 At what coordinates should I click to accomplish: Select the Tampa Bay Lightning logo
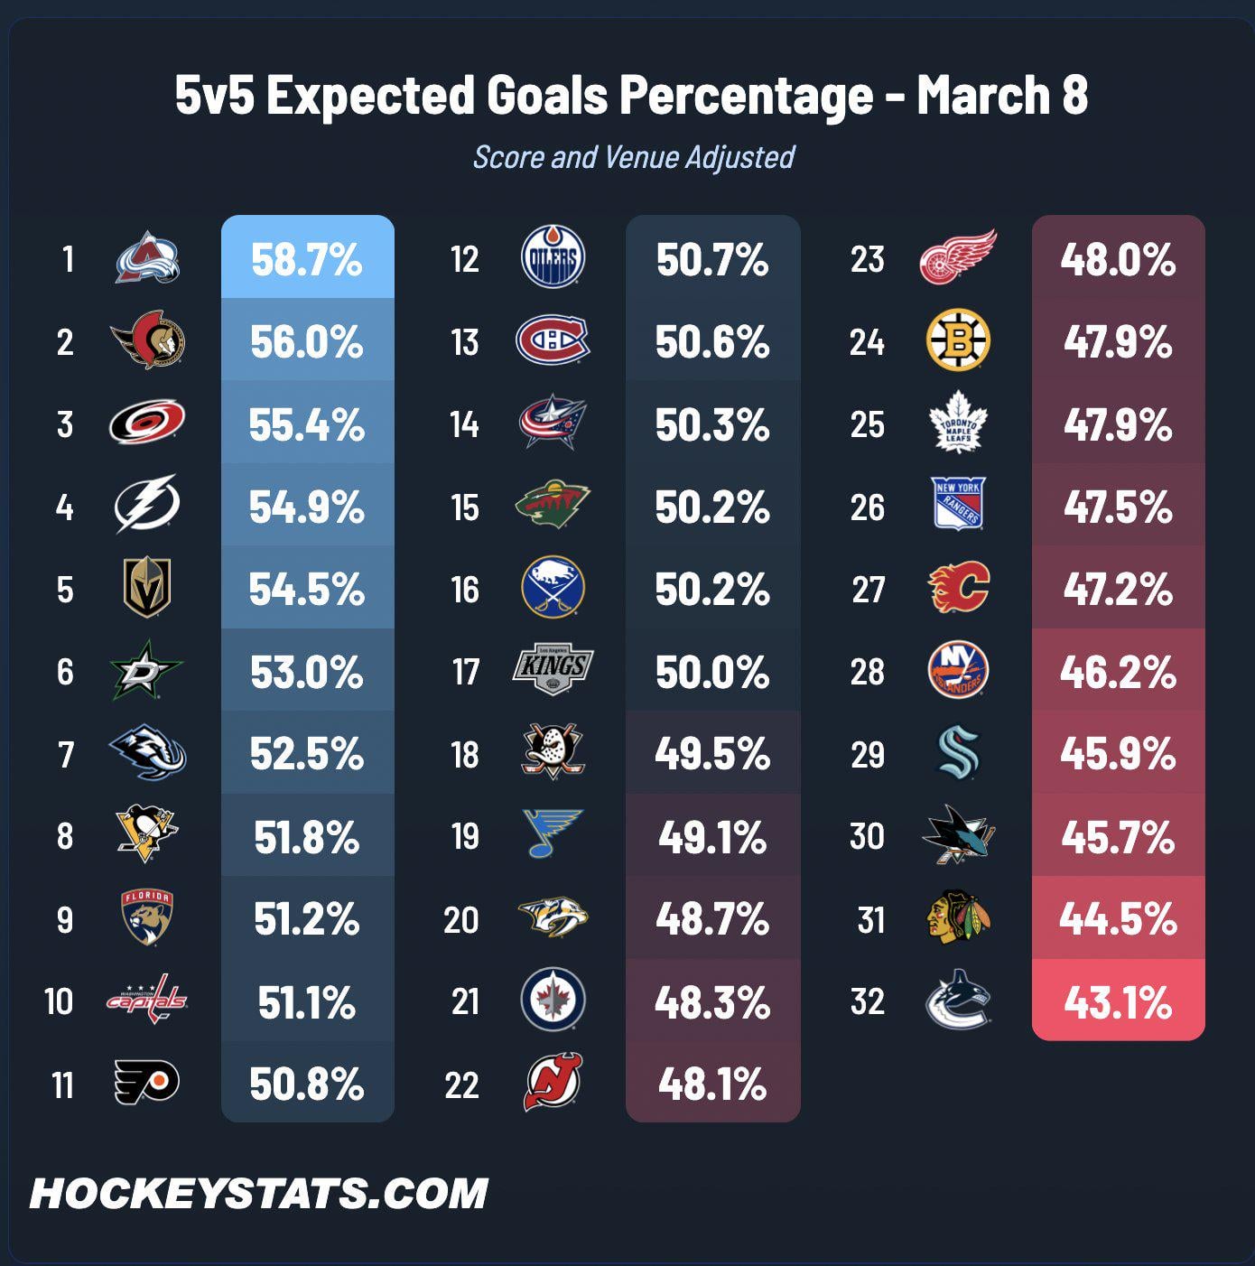pos(148,506)
